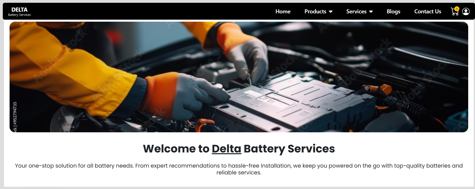Open the Contact Us page
Screen dimensions: 475x189
428,11
